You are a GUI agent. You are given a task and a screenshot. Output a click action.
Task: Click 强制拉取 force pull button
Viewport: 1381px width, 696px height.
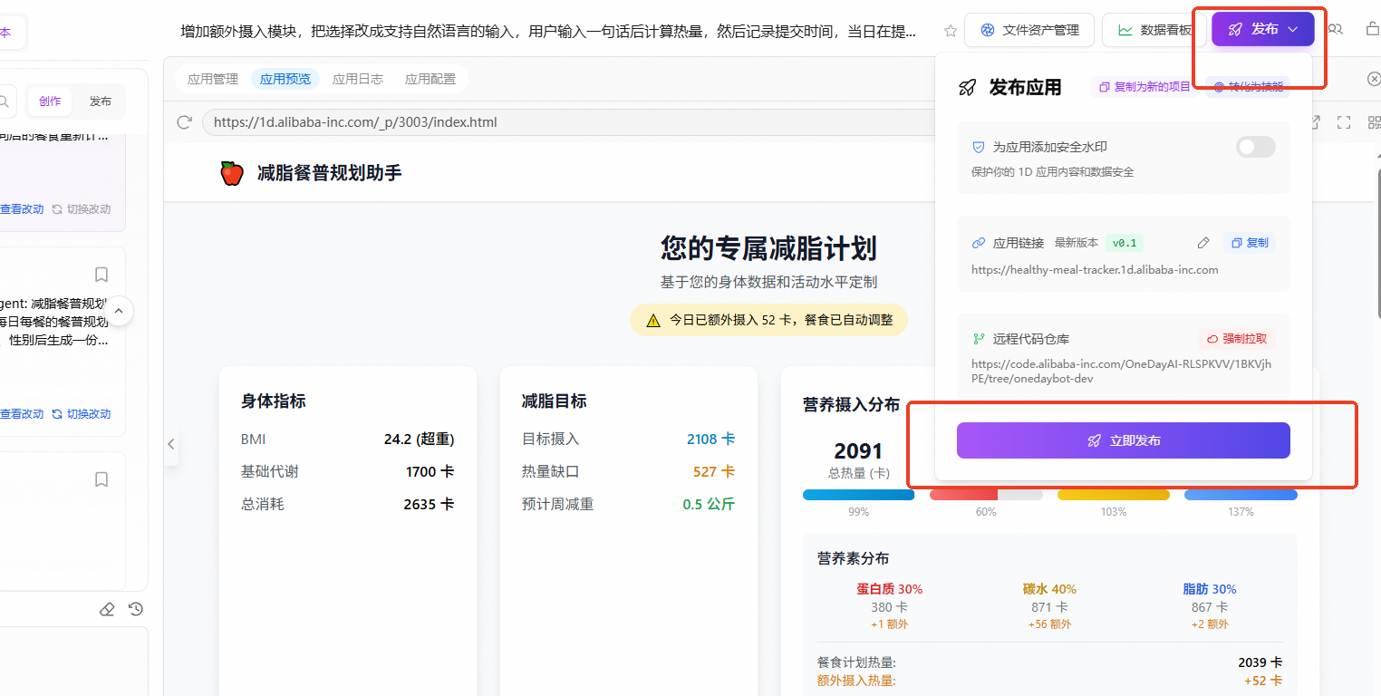[x=1237, y=339]
